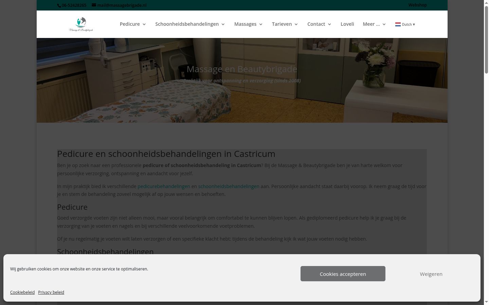Click the mail@massagebrigade.nl email address
489x305 pixels.
coord(122,5)
